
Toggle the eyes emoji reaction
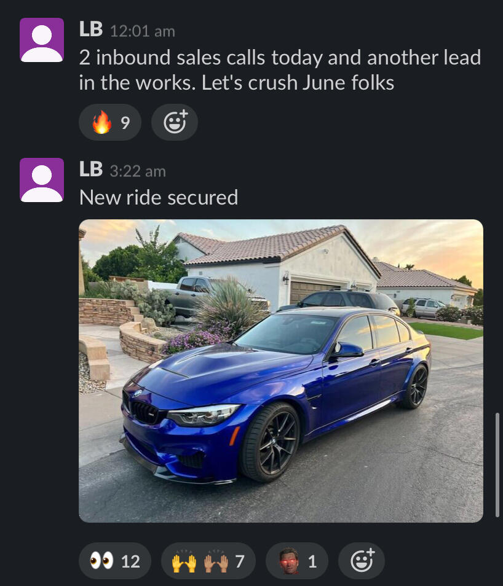115,561
